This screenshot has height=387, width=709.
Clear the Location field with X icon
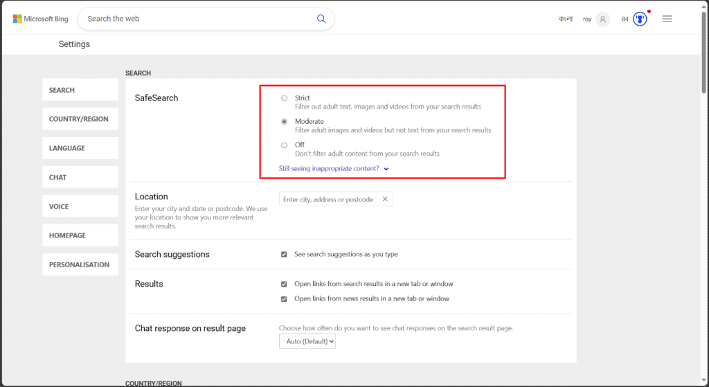pos(385,199)
